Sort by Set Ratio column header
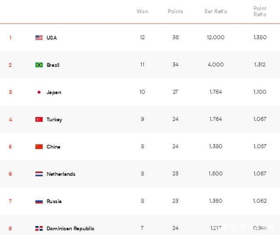The image size is (280, 235). pos(216,11)
